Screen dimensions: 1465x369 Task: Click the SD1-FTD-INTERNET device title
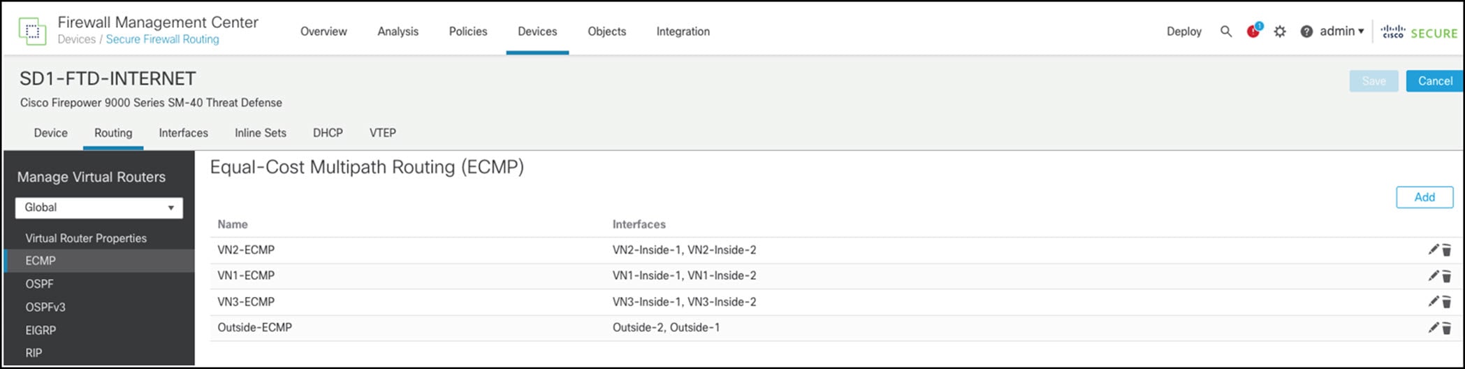tap(108, 78)
